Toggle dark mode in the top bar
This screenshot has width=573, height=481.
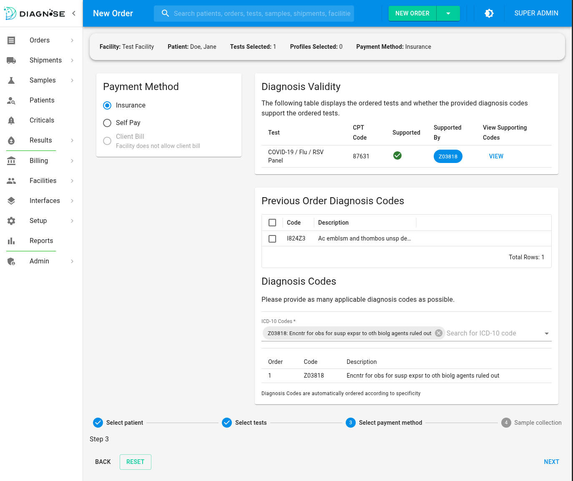pyautogui.click(x=489, y=13)
